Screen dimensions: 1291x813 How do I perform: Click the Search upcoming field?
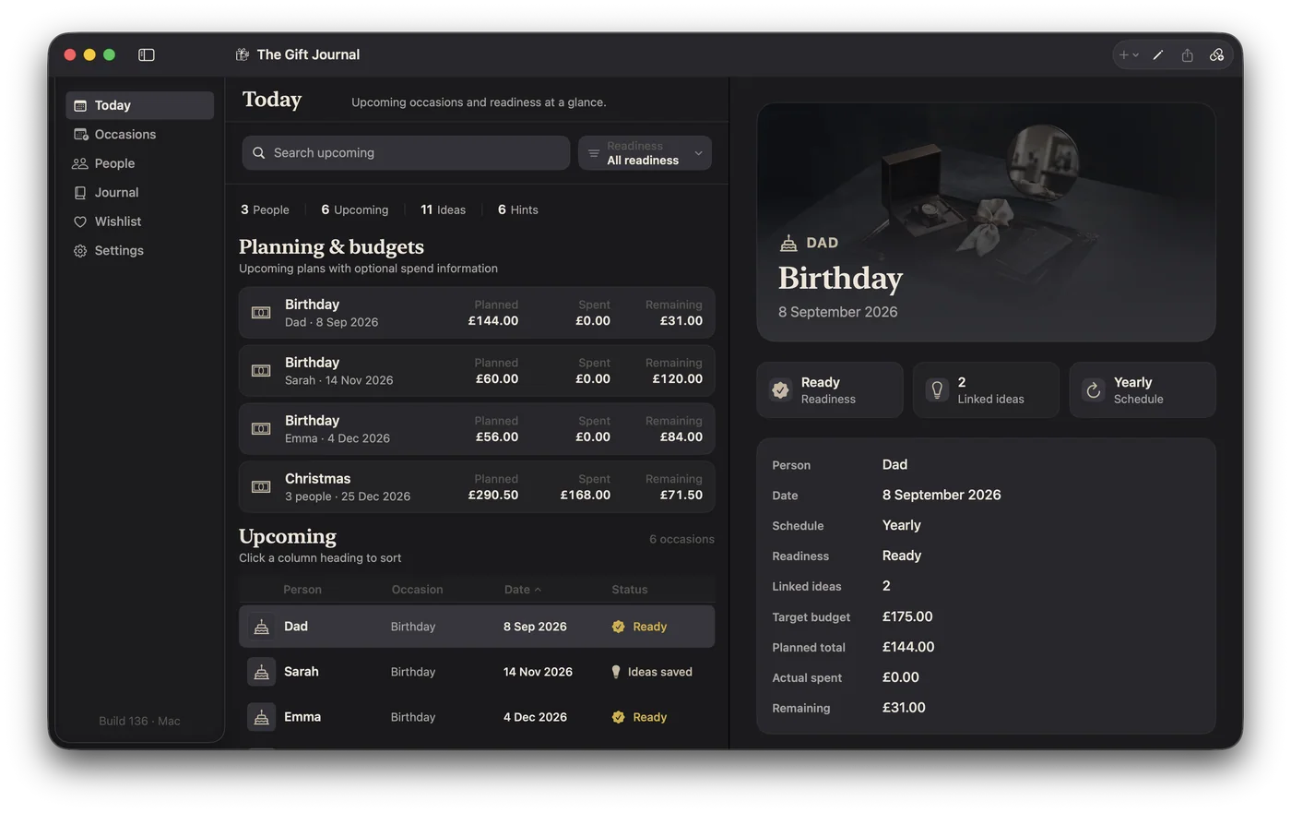point(406,153)
